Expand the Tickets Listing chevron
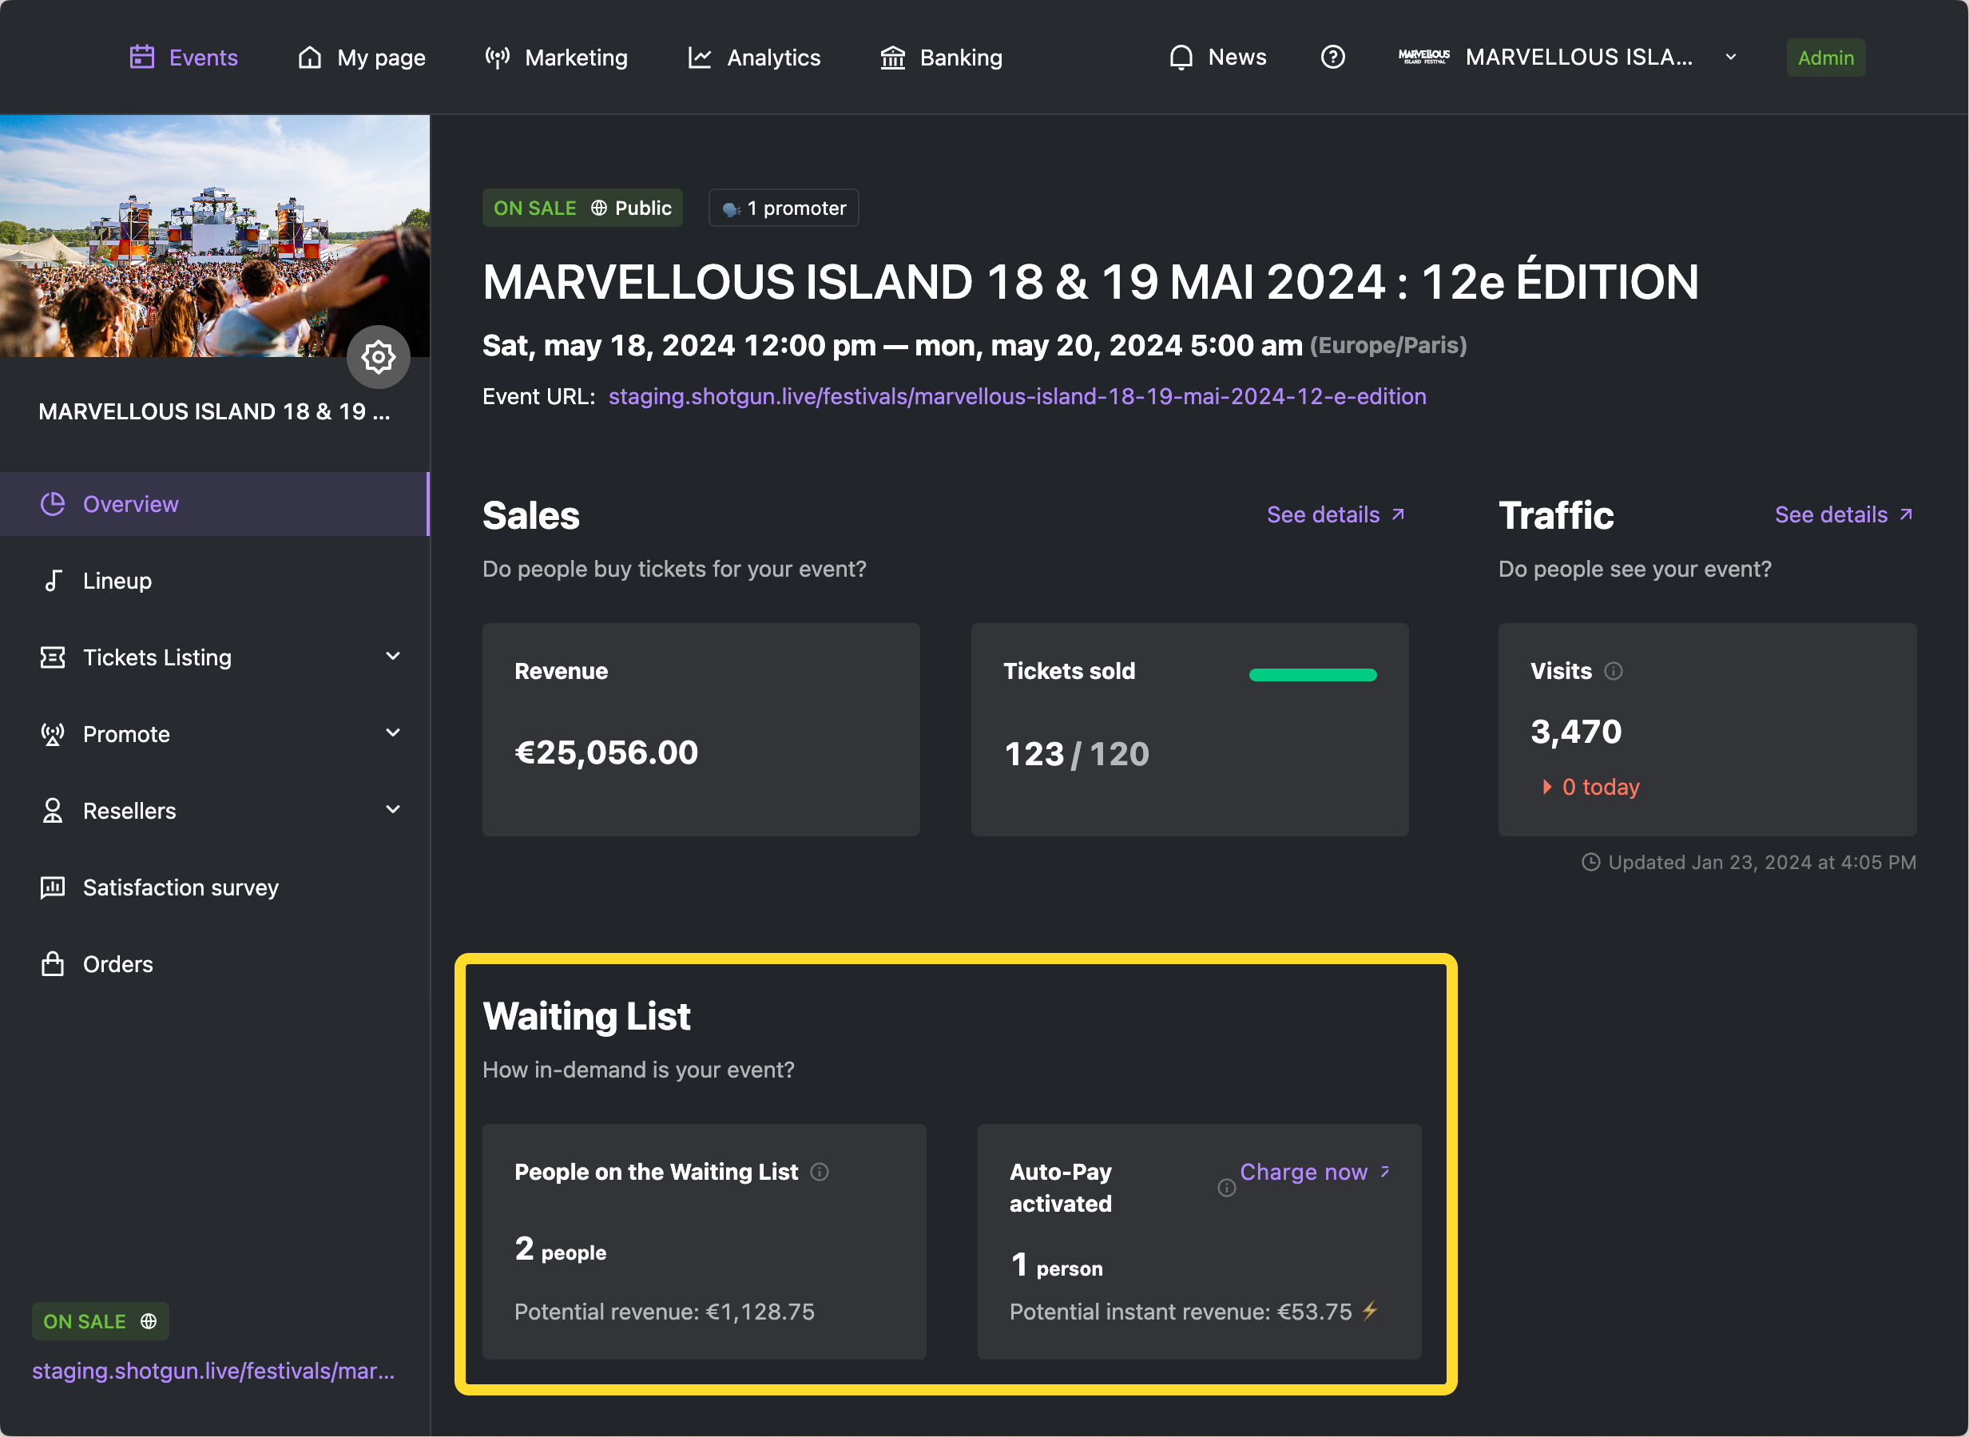 (x=393, y=656)
